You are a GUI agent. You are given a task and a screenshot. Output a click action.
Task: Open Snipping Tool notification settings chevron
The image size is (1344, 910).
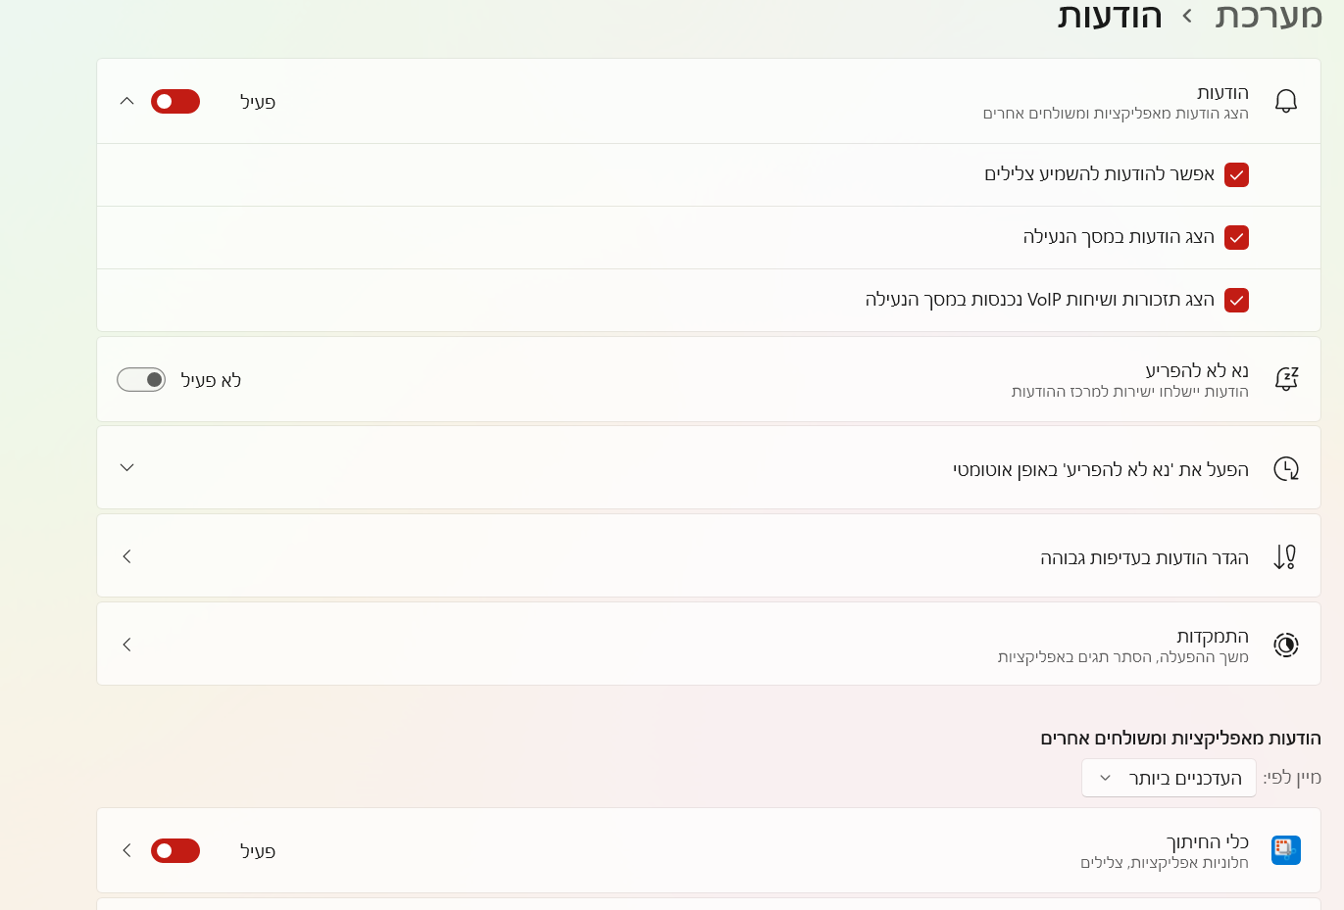126,850
